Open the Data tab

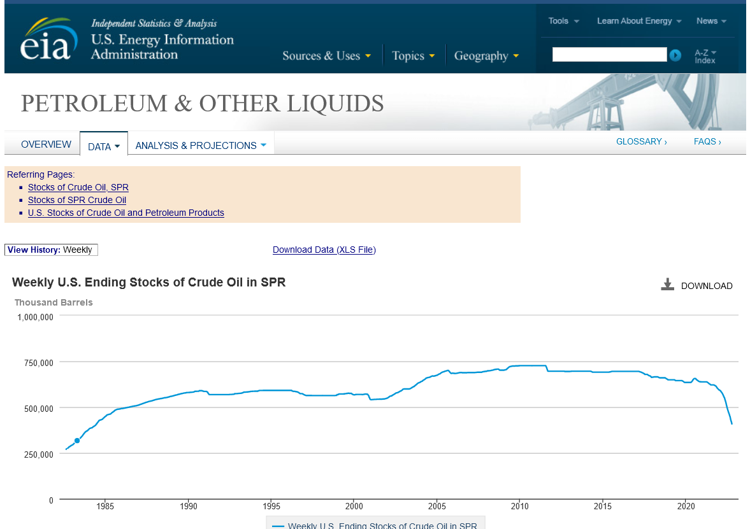click(x=103, y=146)
